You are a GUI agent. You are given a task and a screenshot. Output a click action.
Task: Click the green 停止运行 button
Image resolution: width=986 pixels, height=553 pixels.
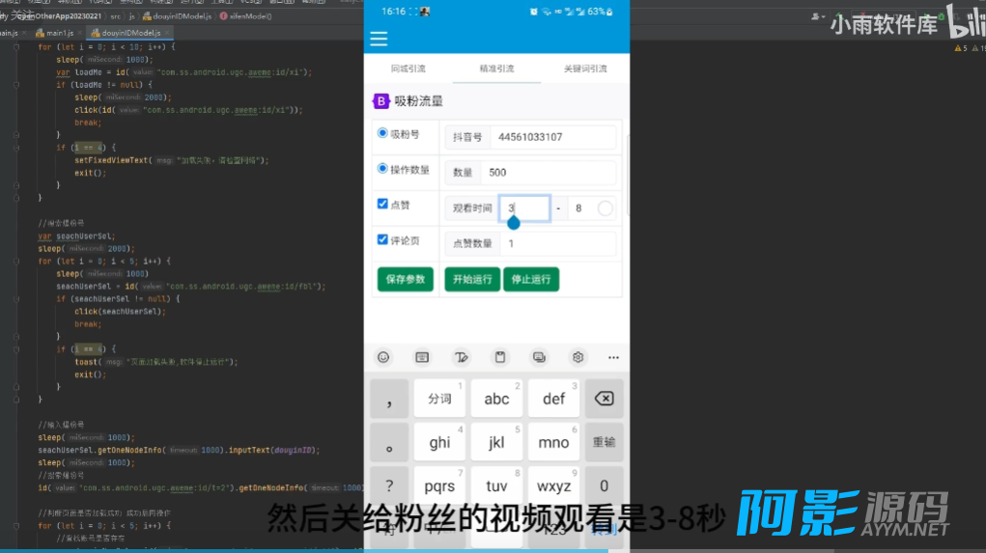(x=531, y=279)
